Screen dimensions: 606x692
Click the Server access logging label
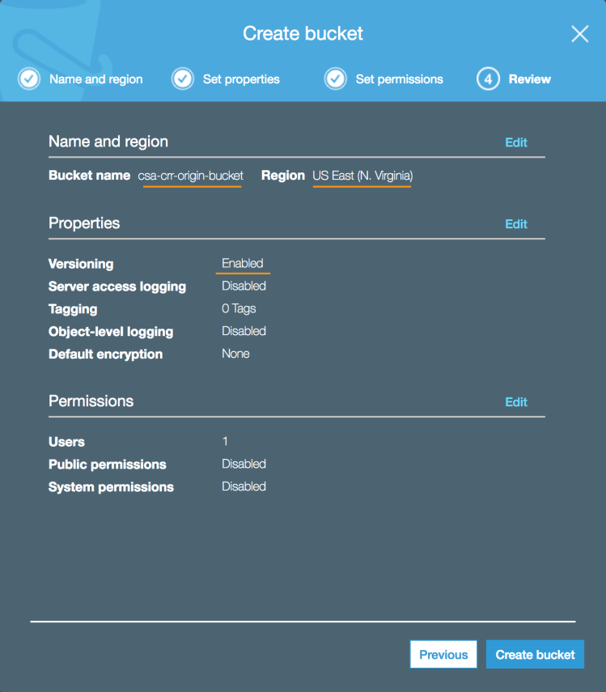click(x=117, y=287)
